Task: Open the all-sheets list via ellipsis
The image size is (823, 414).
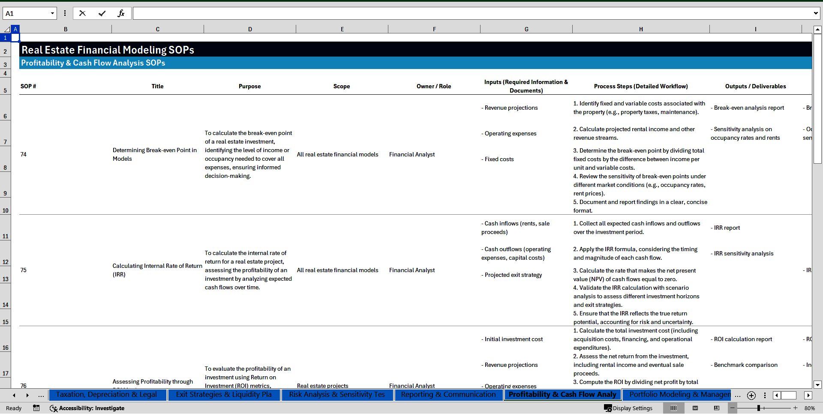Action: pos(738,396)
